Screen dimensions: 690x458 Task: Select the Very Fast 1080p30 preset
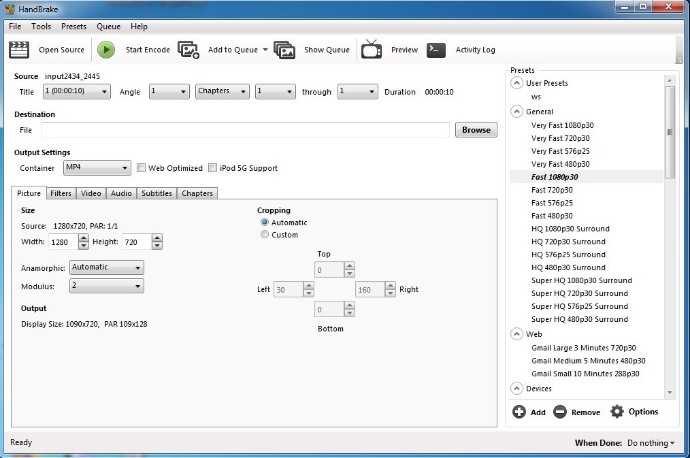562,125
